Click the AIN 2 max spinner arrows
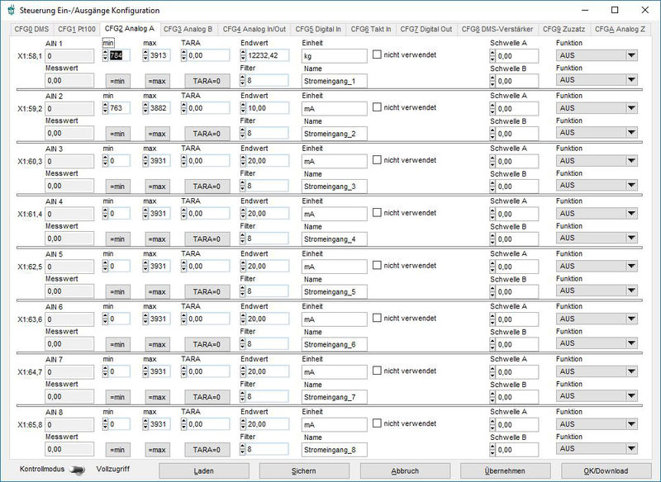Viewport: 661px width, 482px height. 146,108
